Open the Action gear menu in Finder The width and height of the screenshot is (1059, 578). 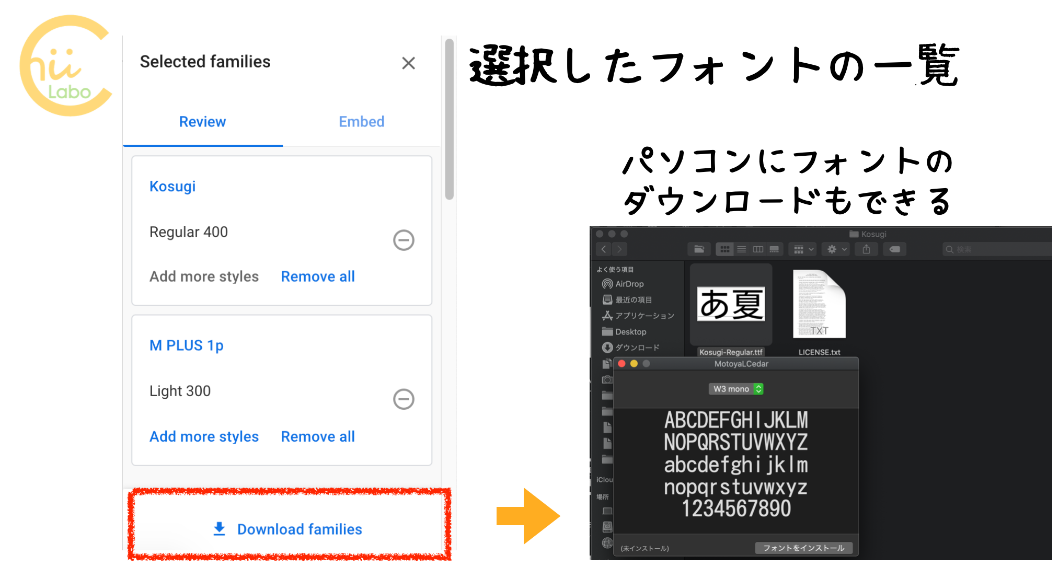click(835, 249)
